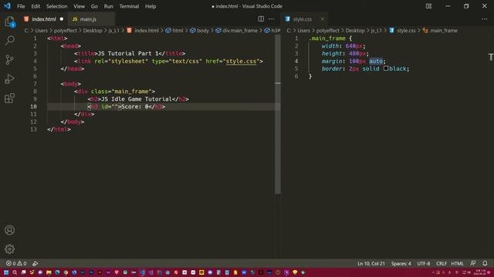Viewport: 494px width, 277px height.
Task: Open the Help menu
Action: pos(151,6)
